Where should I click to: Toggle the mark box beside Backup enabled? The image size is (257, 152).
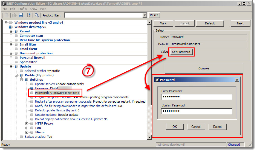(21, 137)
